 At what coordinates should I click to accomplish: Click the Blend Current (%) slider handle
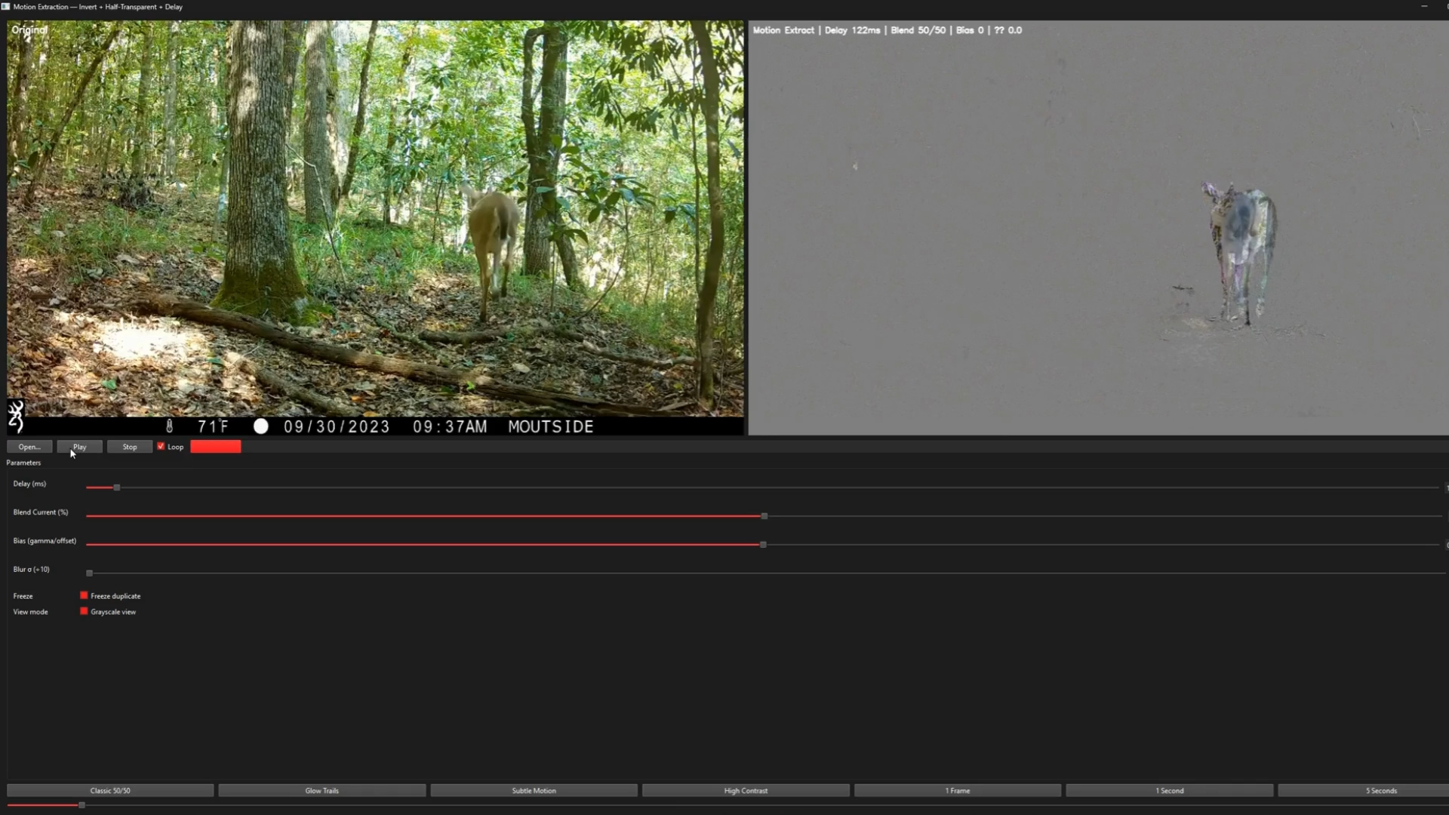764,516
